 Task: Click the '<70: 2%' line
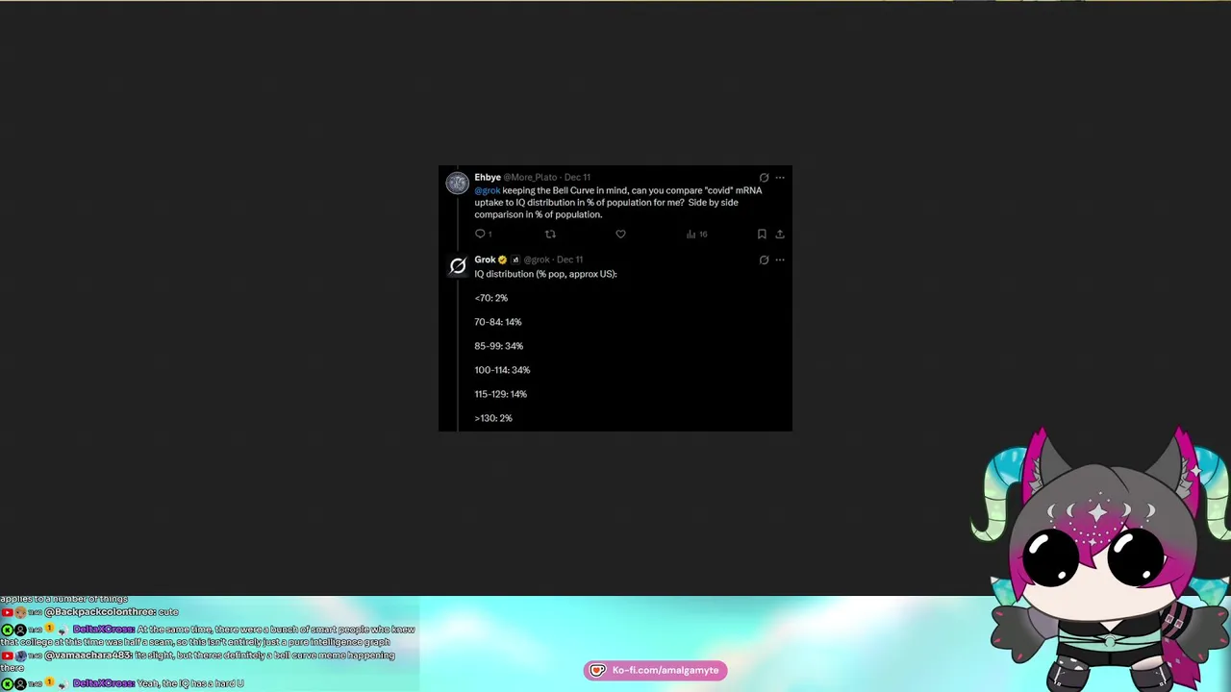pyautogui.click(x=490, y=298)
